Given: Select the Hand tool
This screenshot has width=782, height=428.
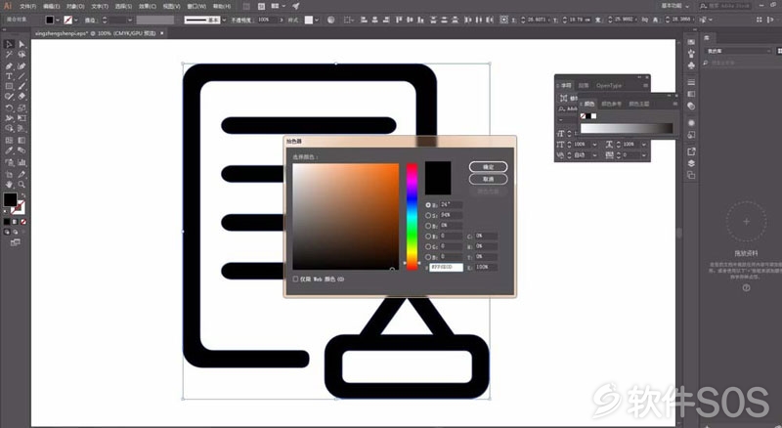Looking at the screenshot, I should coord(9,185).
